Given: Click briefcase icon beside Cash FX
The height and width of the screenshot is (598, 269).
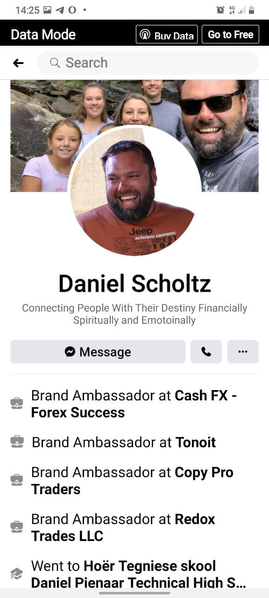Looking at the screenshot, I should pos(17,404).
